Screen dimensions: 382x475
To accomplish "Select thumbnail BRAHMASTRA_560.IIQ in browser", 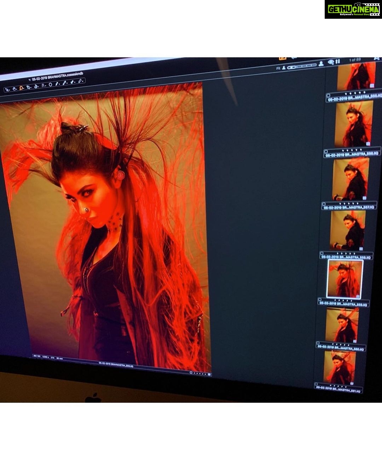I will pos(342,324).
